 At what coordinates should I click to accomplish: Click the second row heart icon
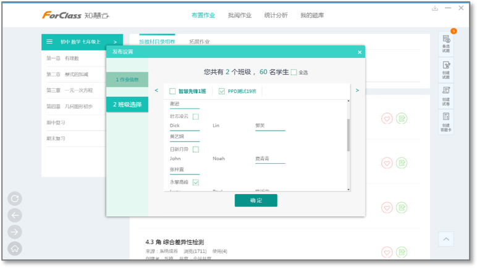pos(387,163)
